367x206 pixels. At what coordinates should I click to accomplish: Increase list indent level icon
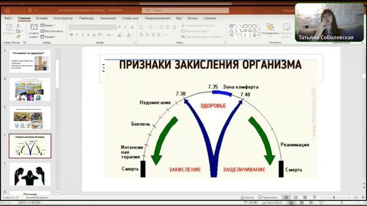167,27
